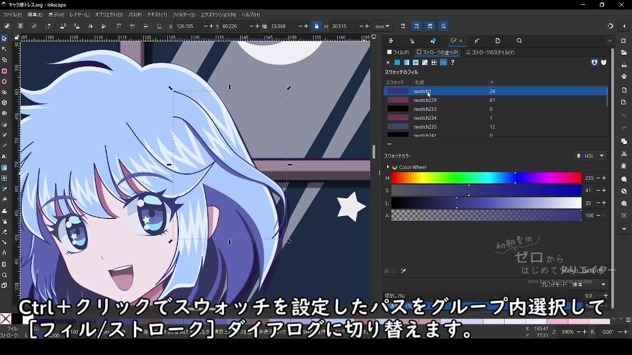The height and width of the screenshot is (355, 632).
Task: Select the Mesh gradient tool
Action: pyautogui.click(x=4, y=178)
